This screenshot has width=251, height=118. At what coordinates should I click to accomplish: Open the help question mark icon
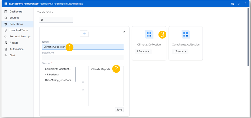[239, 4]
